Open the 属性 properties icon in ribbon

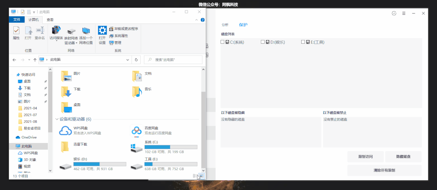(x=16, y=31)
